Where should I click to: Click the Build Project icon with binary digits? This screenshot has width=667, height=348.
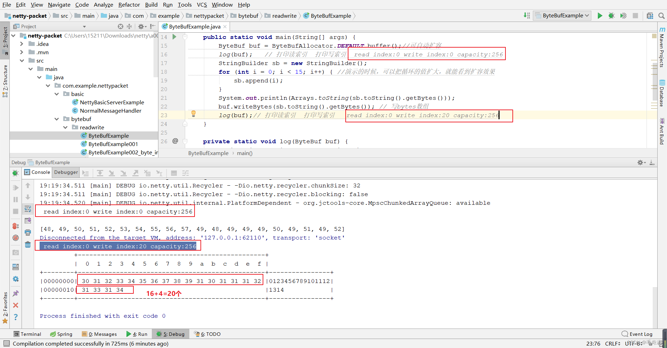(x=527, y=16)
